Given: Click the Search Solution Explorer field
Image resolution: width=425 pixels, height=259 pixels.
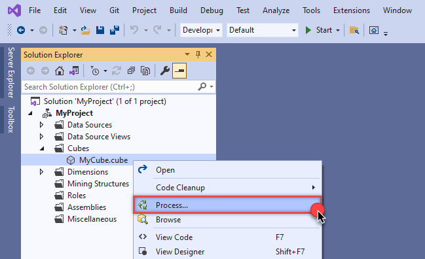Looking at the screenshot, I should (109, 87).
